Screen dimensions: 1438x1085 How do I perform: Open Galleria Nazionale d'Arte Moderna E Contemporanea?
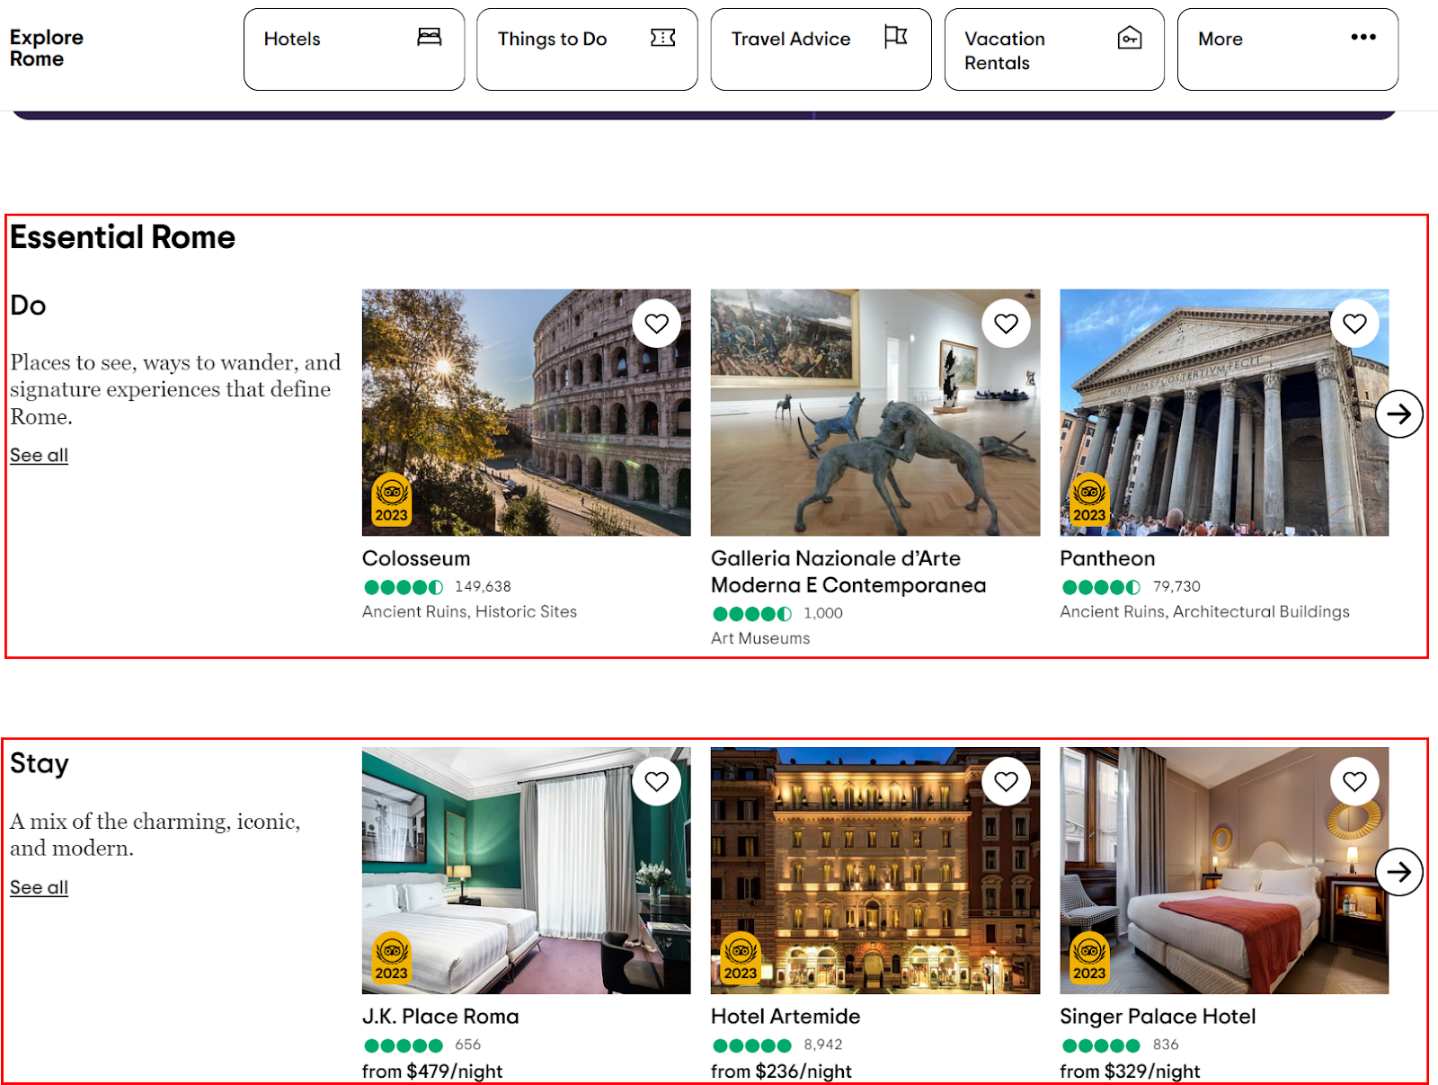click(848, 573)
